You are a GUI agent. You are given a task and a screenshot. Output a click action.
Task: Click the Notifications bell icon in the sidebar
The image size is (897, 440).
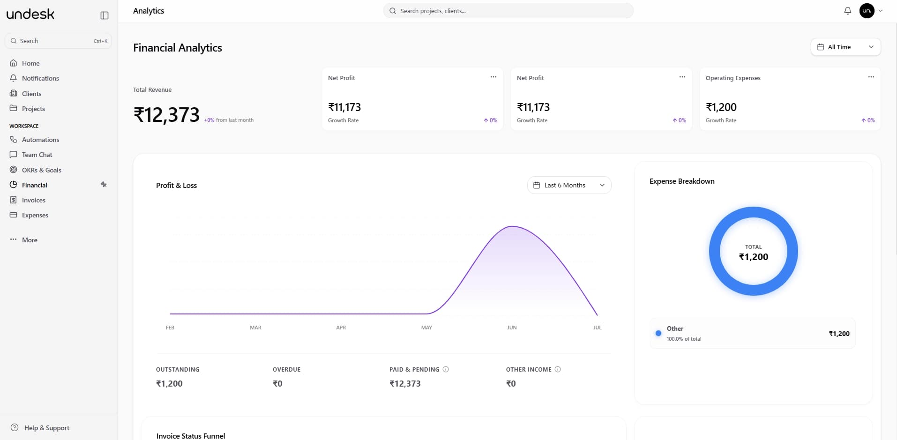tap(14, 78)
